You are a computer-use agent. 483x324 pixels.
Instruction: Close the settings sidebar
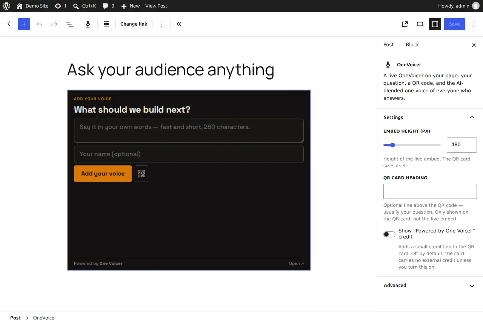click(x=474, y=45)
